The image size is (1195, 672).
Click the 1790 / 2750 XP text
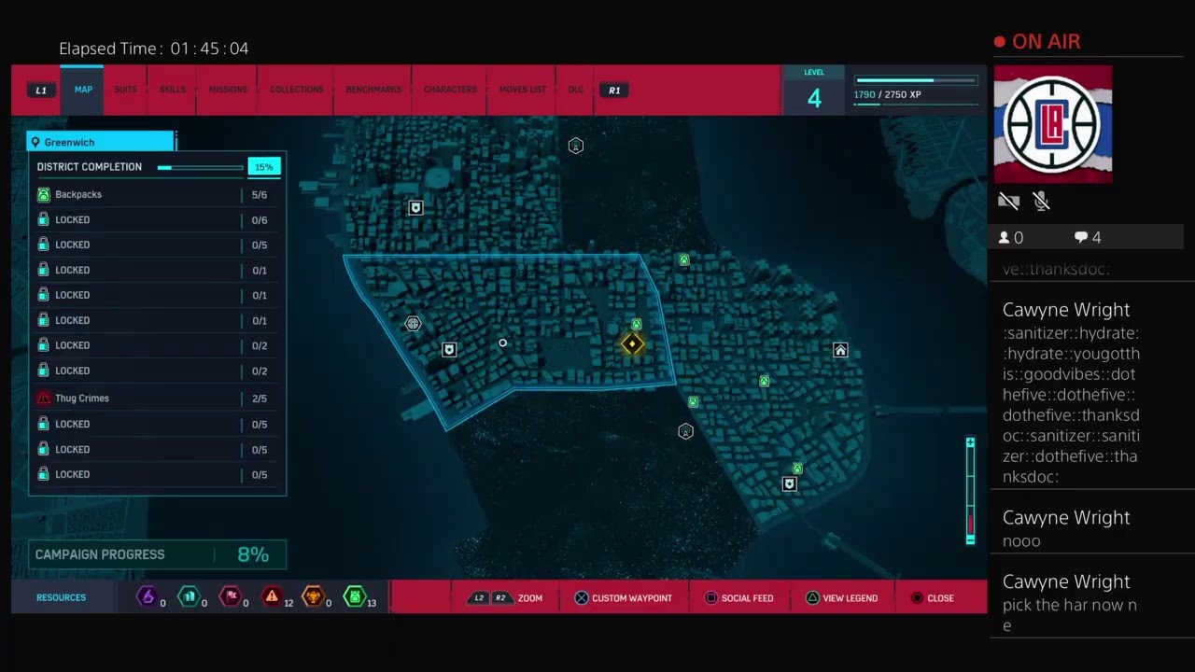tap(887, 95)
